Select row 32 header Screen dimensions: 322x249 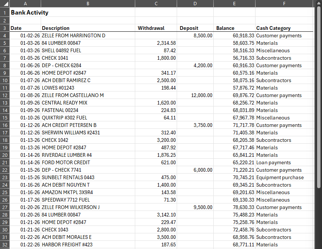tap(5, 245)
